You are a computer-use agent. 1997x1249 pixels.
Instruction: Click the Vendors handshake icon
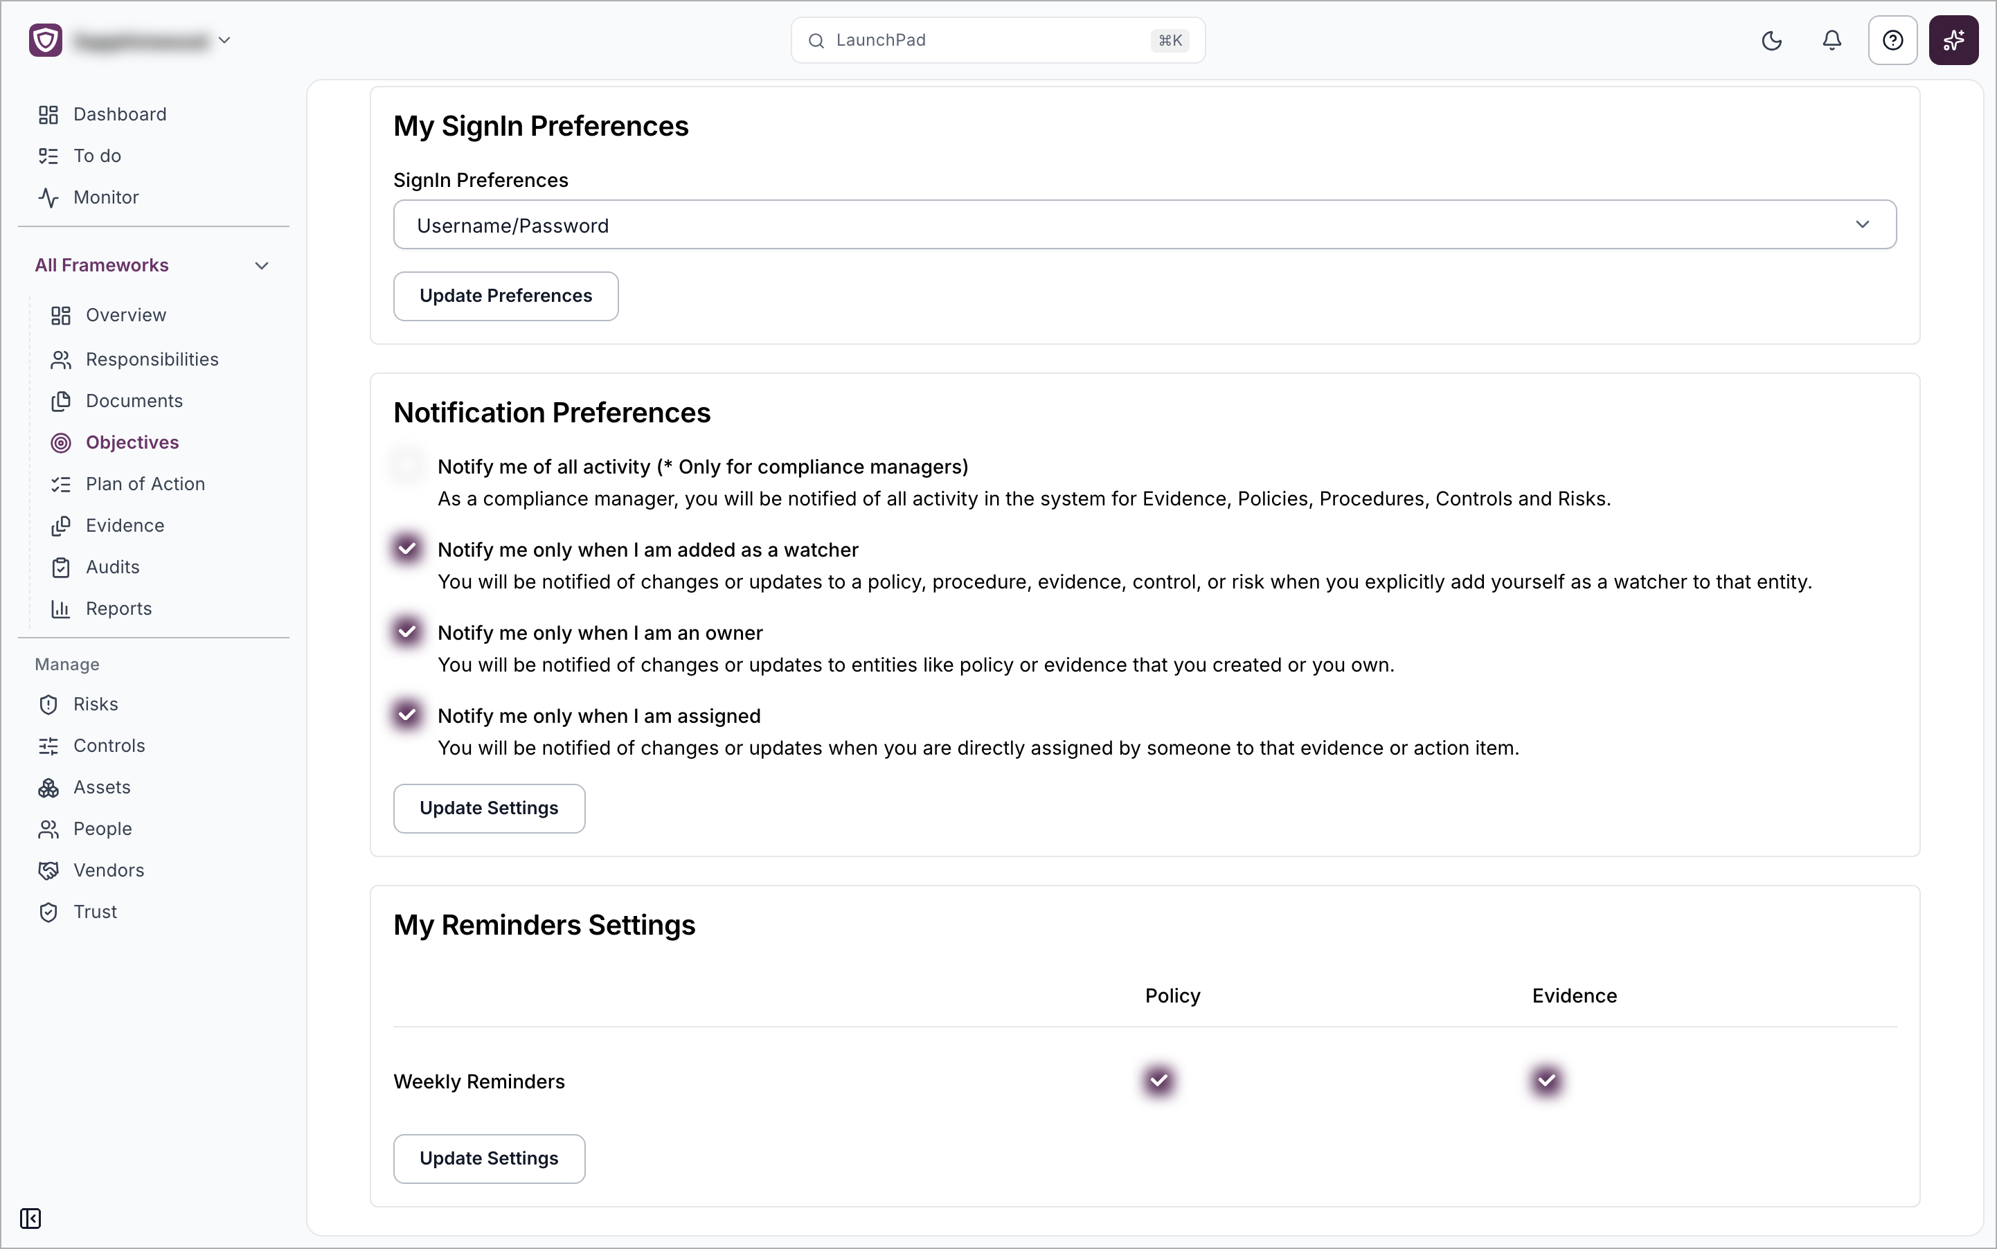tap(48, 871)
